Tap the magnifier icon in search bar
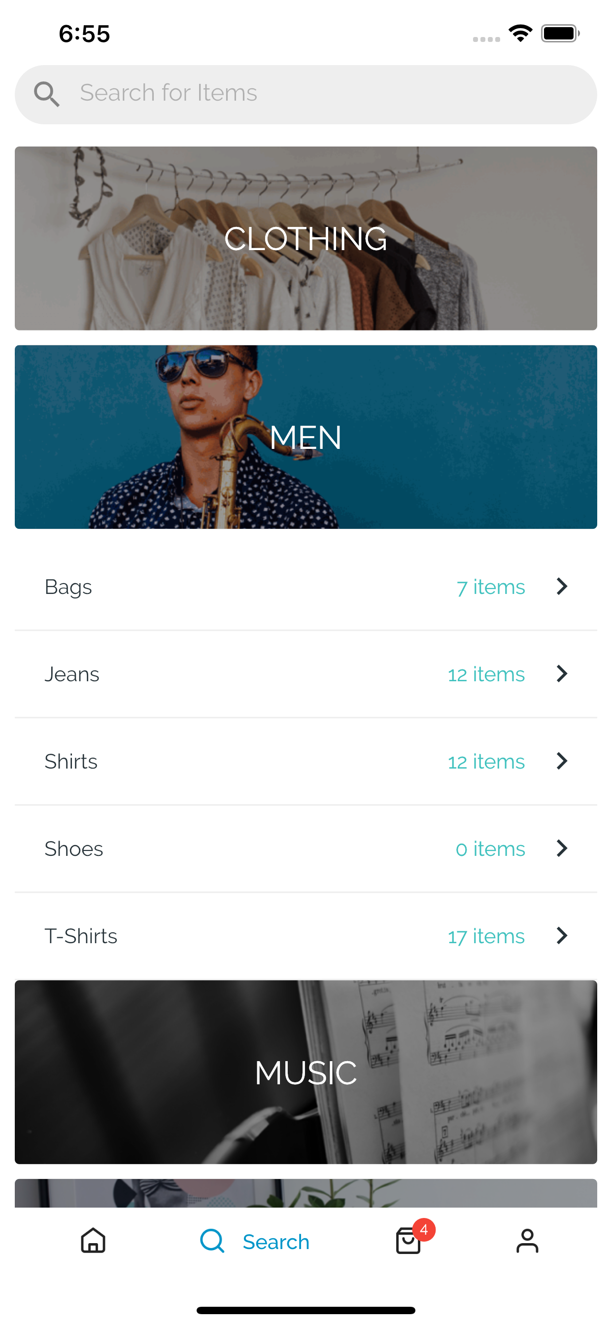Image resolution: width=612 pixels, height=1326 pixels. [46, 94]
